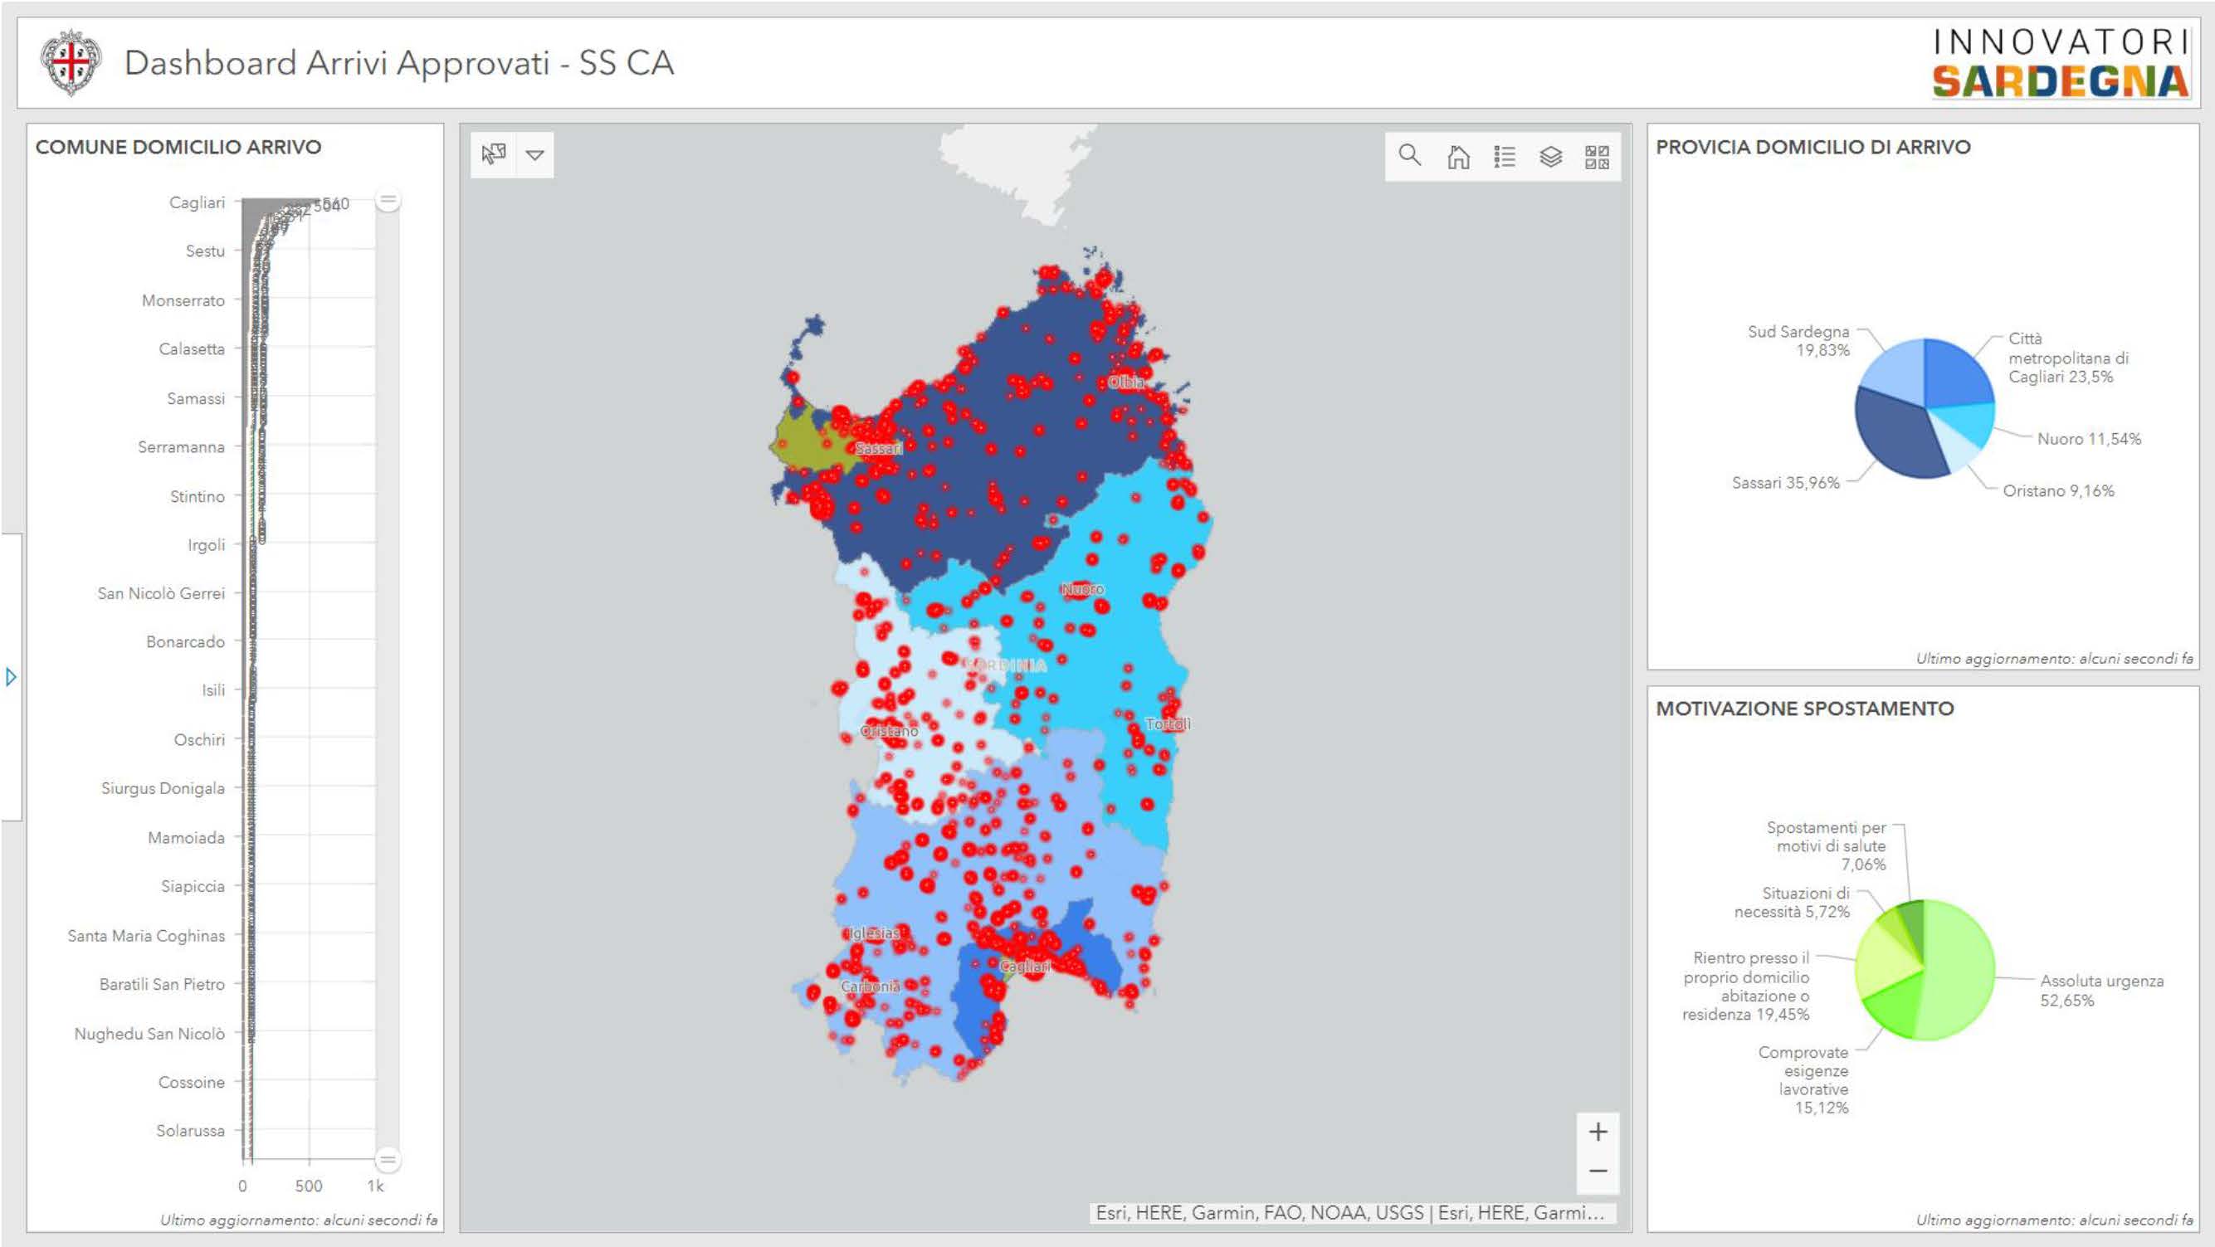Open the Esri map attribution text
Screen dimensions: 2215x1247
[1349, 1213]
